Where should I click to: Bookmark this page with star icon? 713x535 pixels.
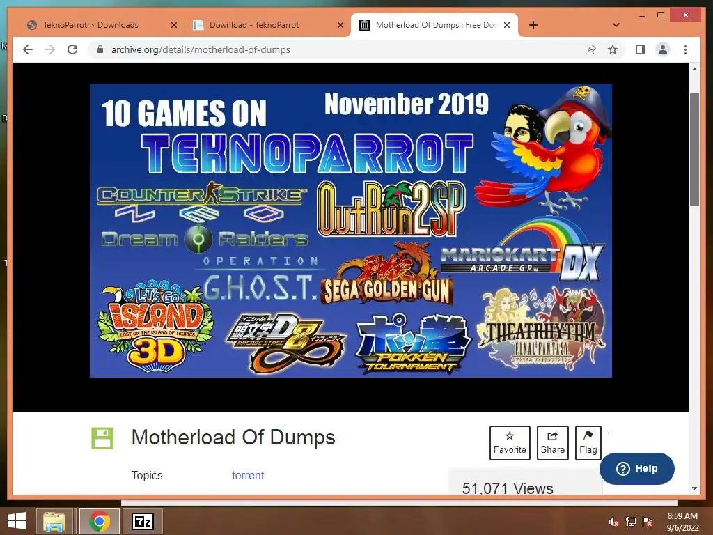point(613,49)
